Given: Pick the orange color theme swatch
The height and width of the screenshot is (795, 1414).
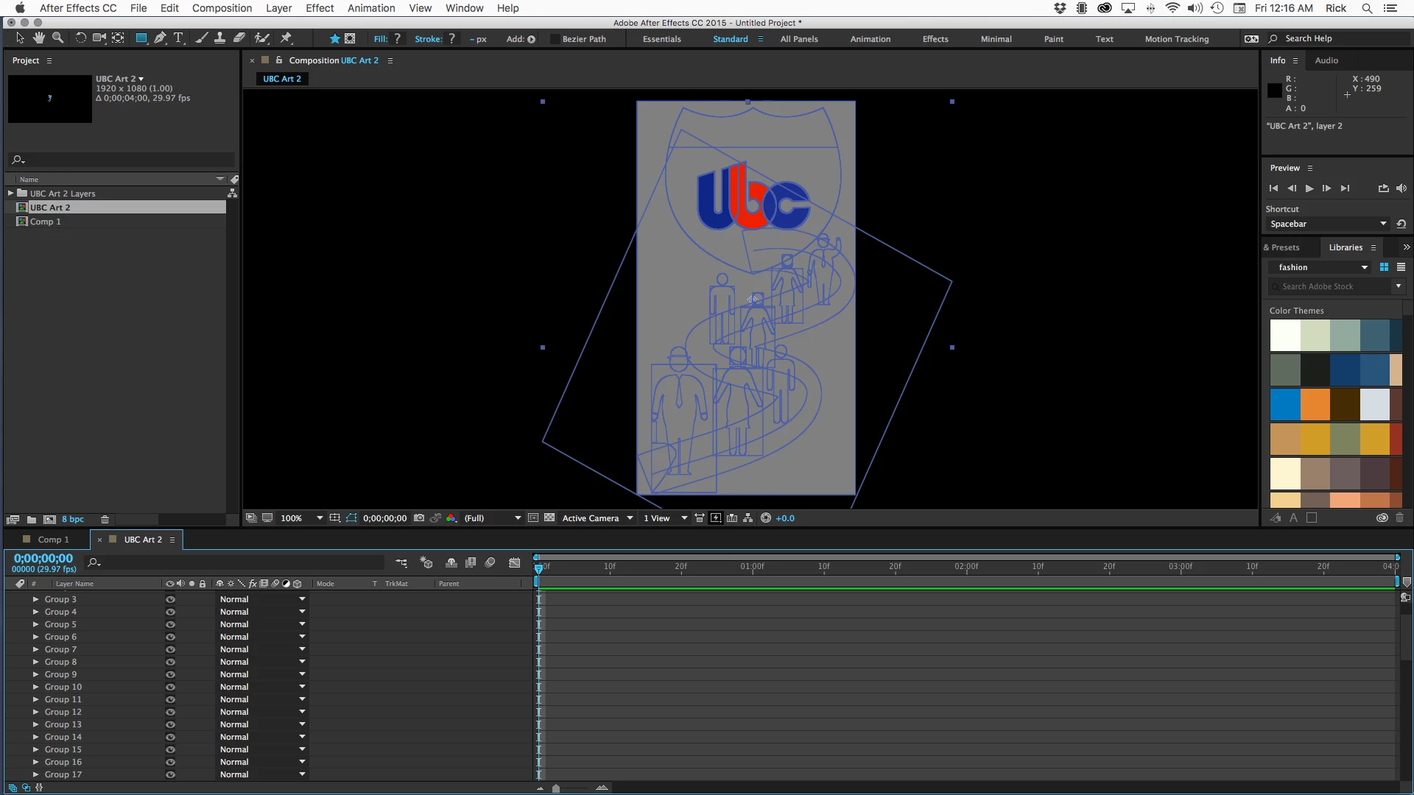Looking at the screenshot, I should click(x=1315, y=404).
